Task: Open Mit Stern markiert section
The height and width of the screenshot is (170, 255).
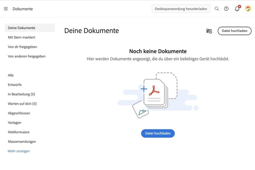Action: click(21, 37)
